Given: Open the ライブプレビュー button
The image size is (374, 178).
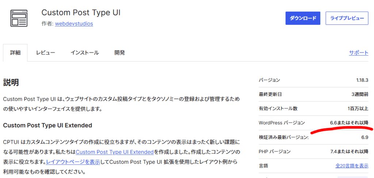Looking at the screenshot, I should point(347,18).
